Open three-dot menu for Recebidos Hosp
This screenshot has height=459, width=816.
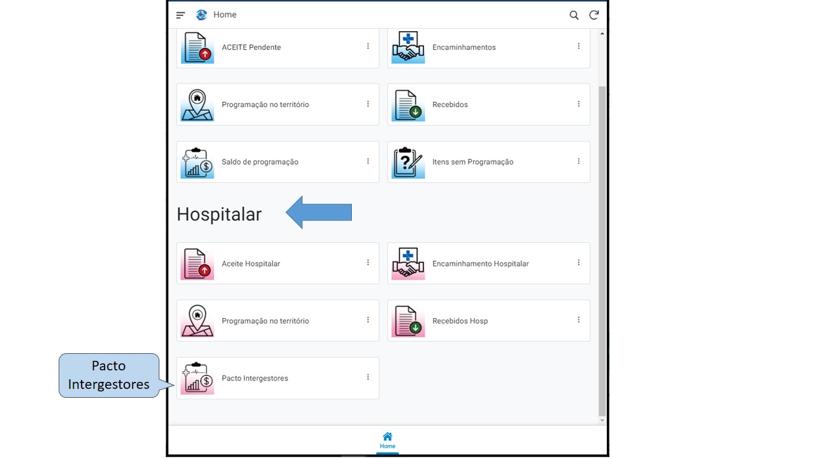coord(579,320)
